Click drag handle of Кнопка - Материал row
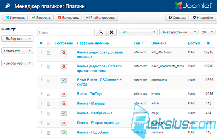The height and width of the screenshot is (139, 217). (x=41, y=103)
